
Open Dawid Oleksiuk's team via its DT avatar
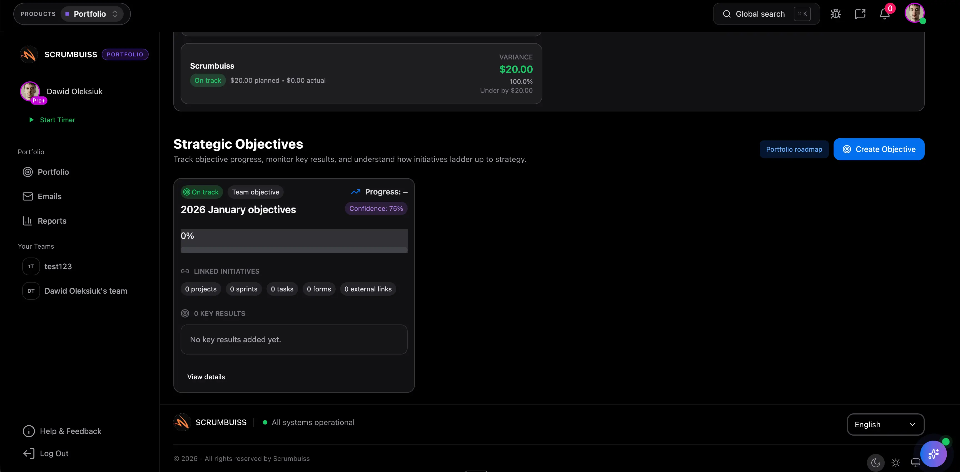[31, 291]
